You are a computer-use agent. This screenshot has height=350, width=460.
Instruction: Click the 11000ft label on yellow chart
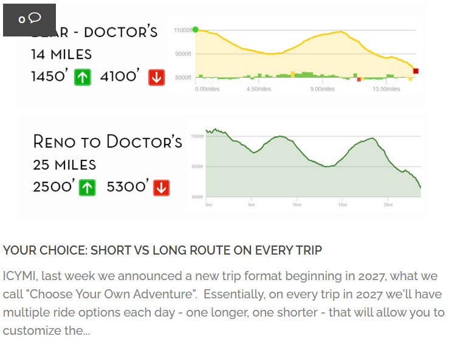[183, 30]
